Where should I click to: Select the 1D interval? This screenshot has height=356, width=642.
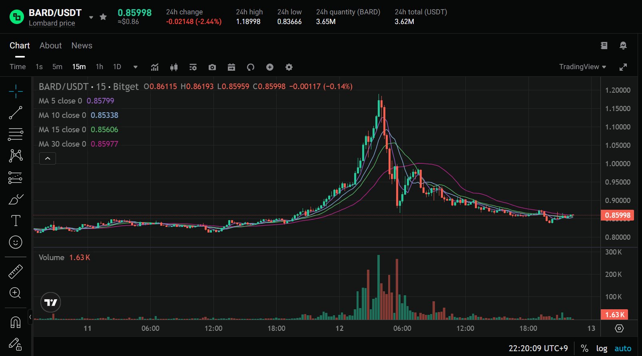(117, 67)
